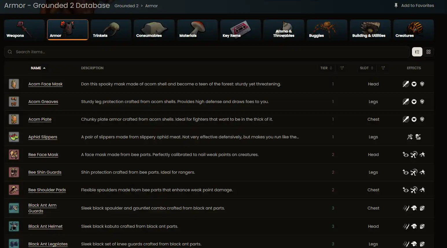This screenshot has width=447, height=248.
Task: Open Armor breadcrumb link
Action: [x=151, y=6]
